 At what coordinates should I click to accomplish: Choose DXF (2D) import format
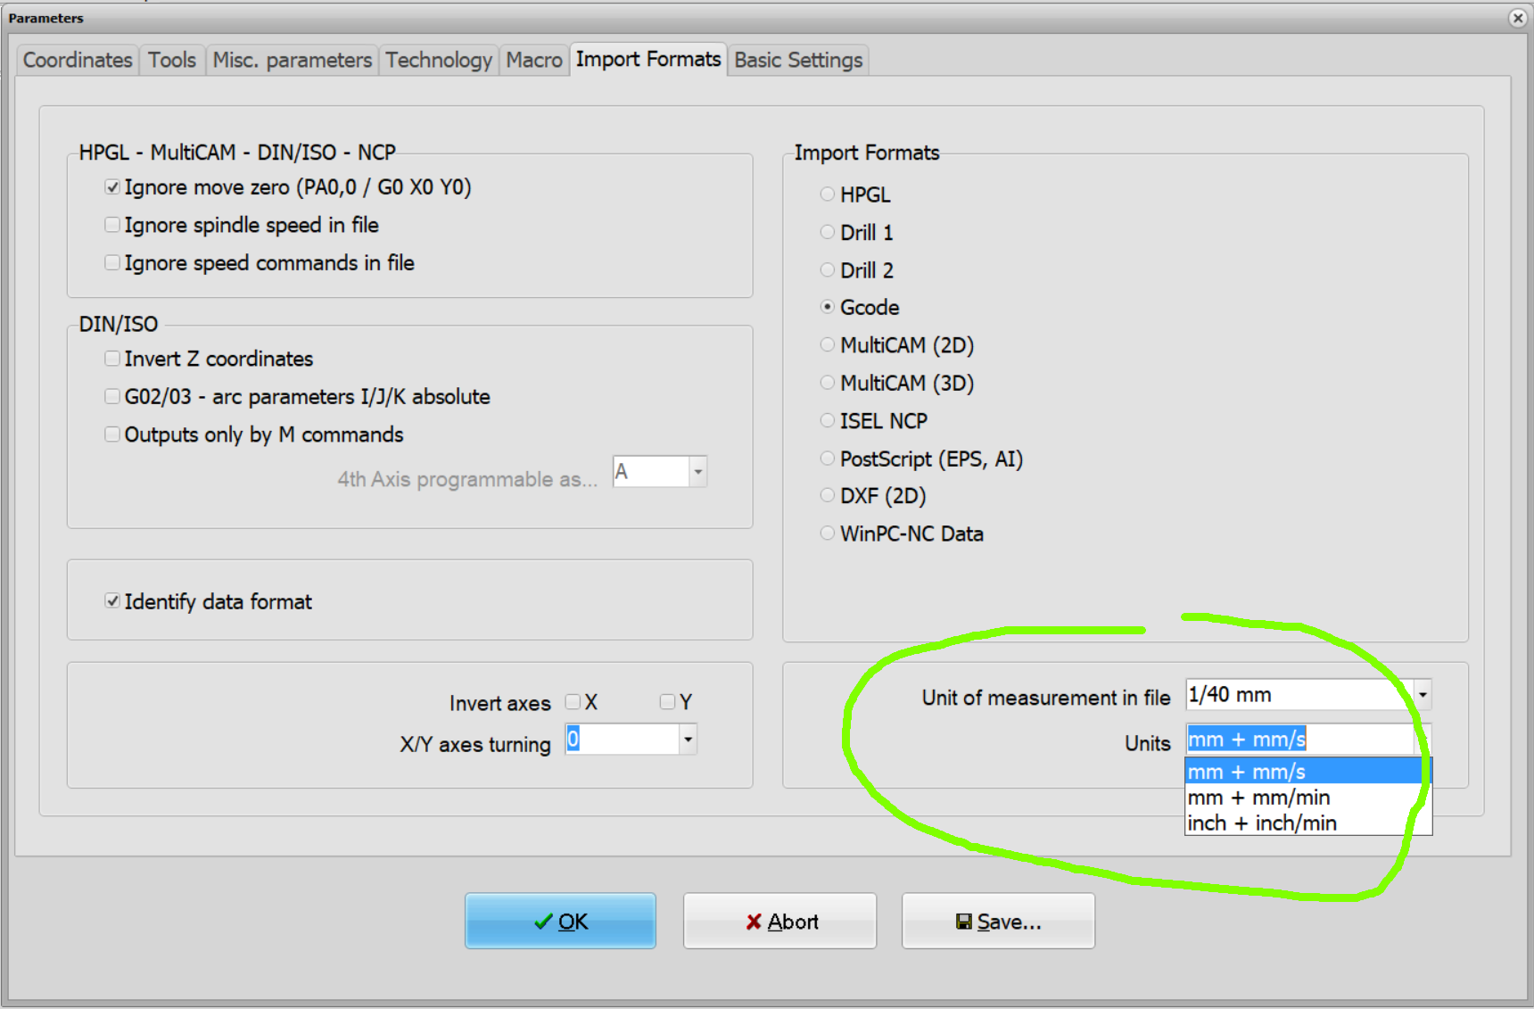828,496
